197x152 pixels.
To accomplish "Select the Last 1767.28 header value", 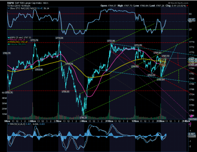I will pyautogui.click(x=157, y=6).
